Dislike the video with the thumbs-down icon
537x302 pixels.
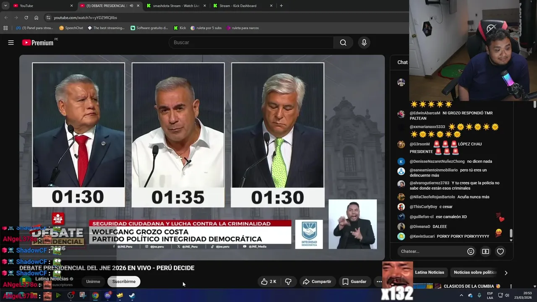[288, 281]
